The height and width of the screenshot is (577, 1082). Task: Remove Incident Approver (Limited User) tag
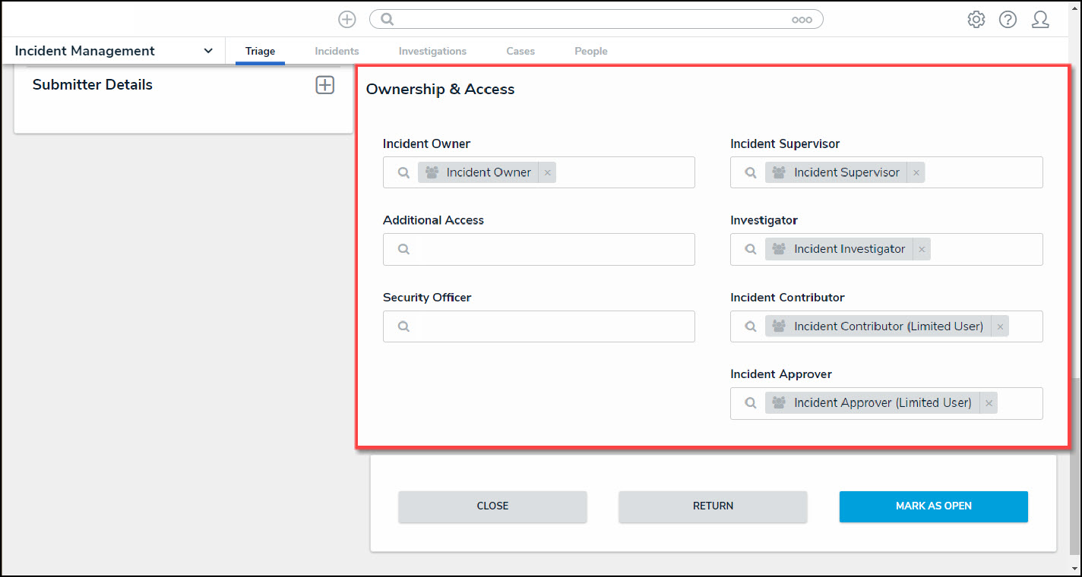click(x=989, y=404)
